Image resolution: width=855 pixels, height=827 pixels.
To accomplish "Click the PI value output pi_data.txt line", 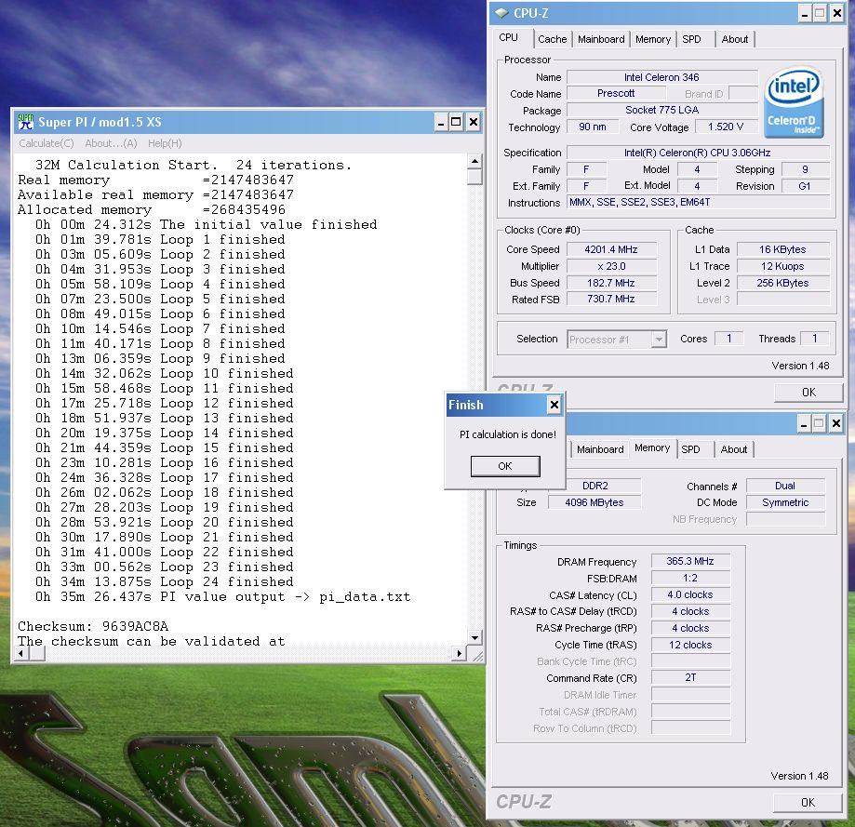I will pyautogui.click(x=223, y=596).
